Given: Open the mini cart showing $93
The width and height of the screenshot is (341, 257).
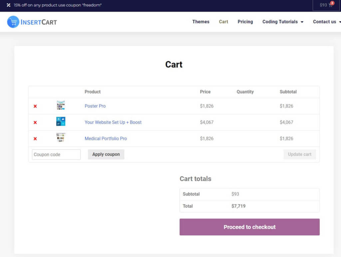Looking at the screenshot, I should click(x=326, y=5).
